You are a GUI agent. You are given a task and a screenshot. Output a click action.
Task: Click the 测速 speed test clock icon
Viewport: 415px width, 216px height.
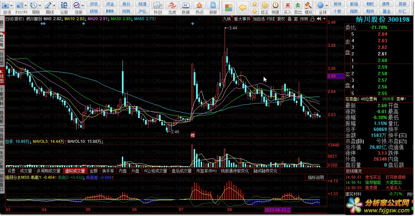pyautogui.click(x=275, y=5)
